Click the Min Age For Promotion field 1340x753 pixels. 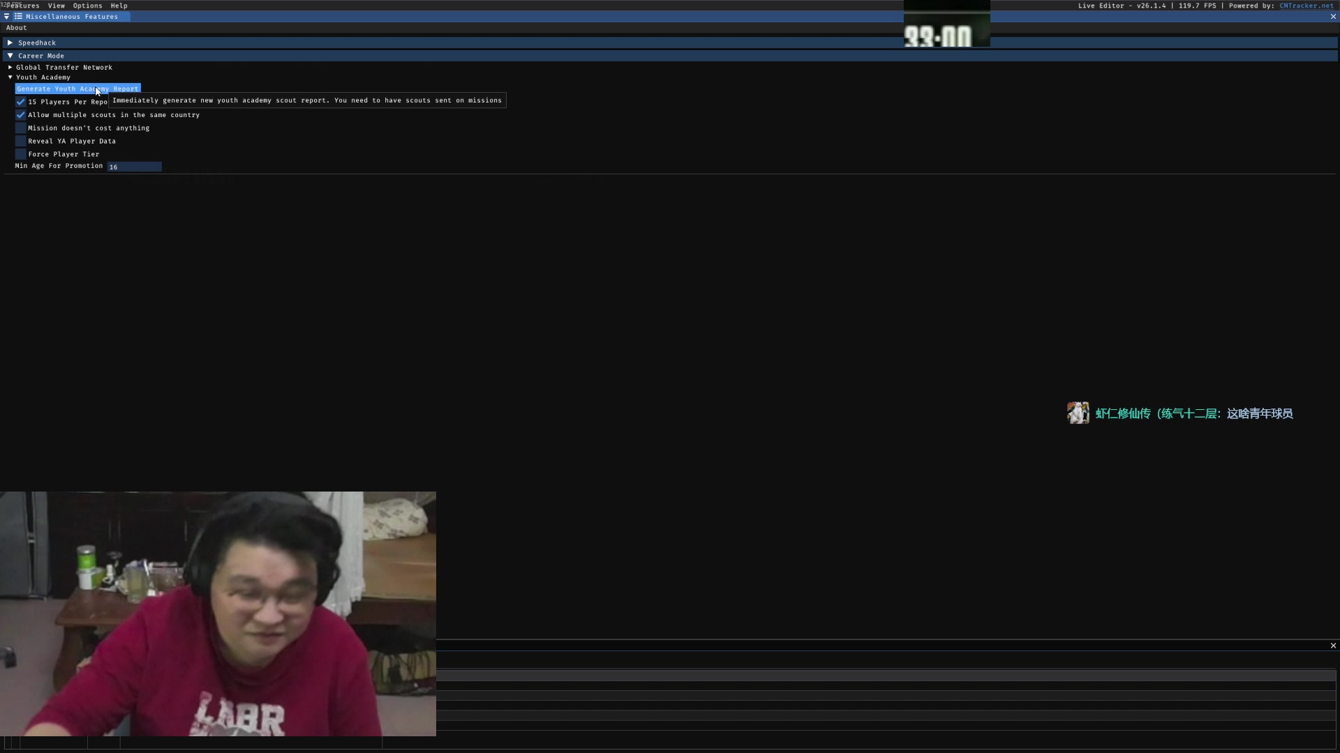tap(134, 167)
